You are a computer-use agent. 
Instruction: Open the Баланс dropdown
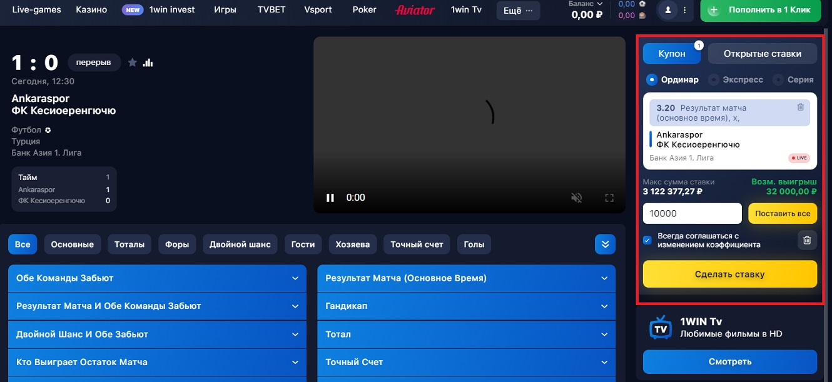click(586, 4)
